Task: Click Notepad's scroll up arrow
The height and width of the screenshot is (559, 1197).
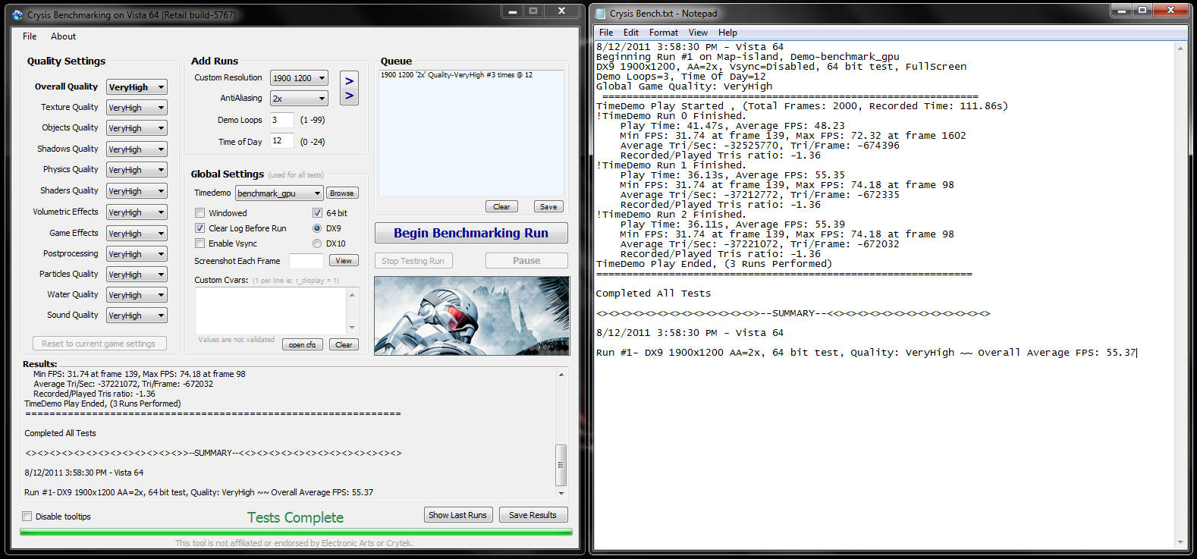Action: (x=1180, y=49)
